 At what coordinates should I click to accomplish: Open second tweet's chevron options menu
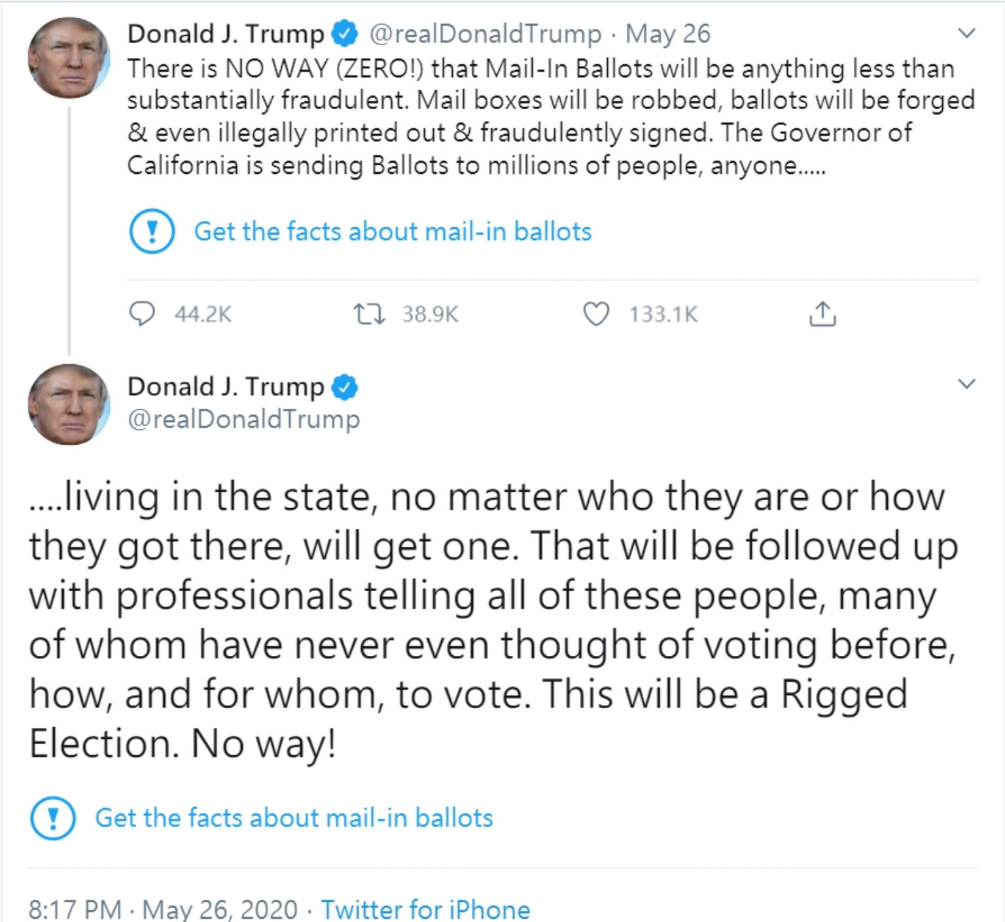tap(966, 384)
